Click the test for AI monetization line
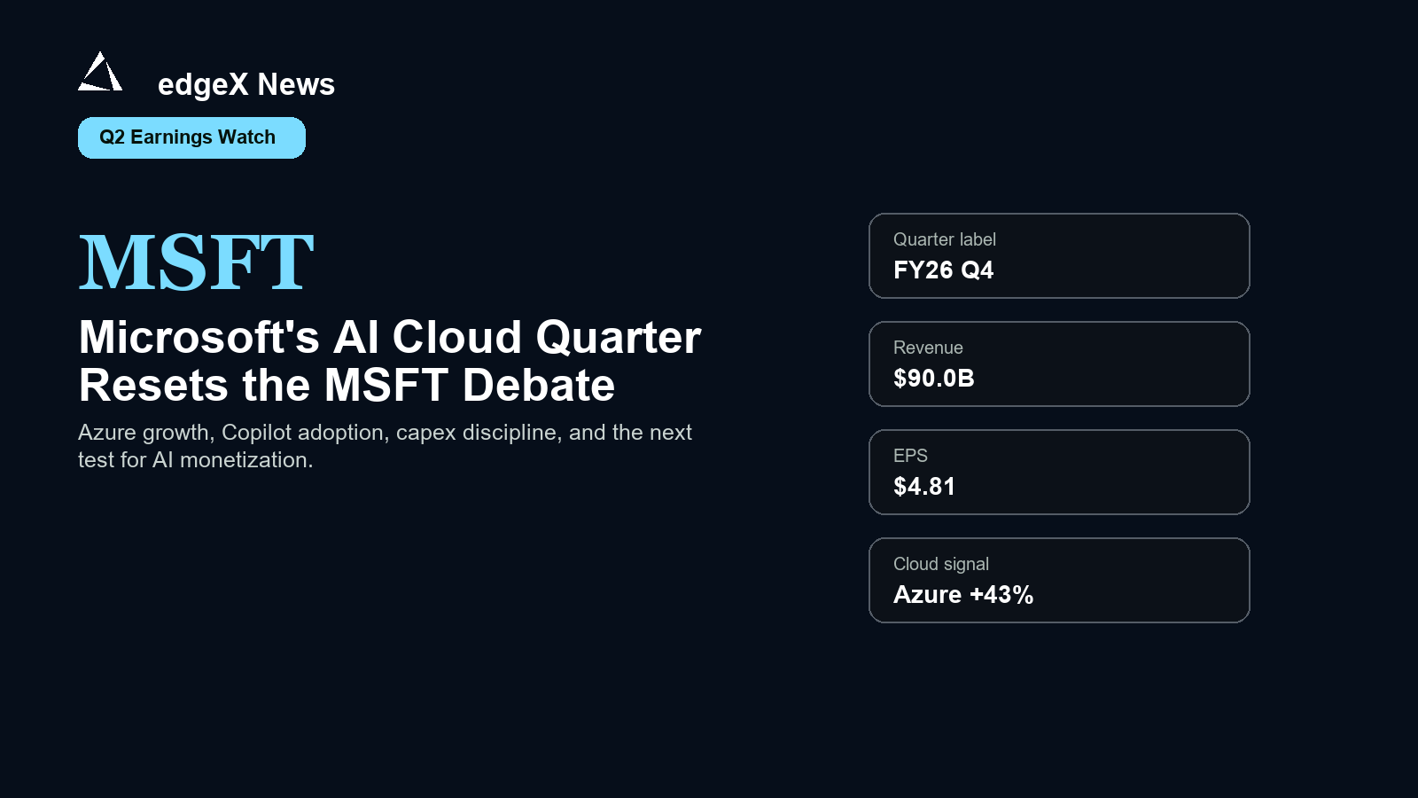 click(x=196, y=460)
